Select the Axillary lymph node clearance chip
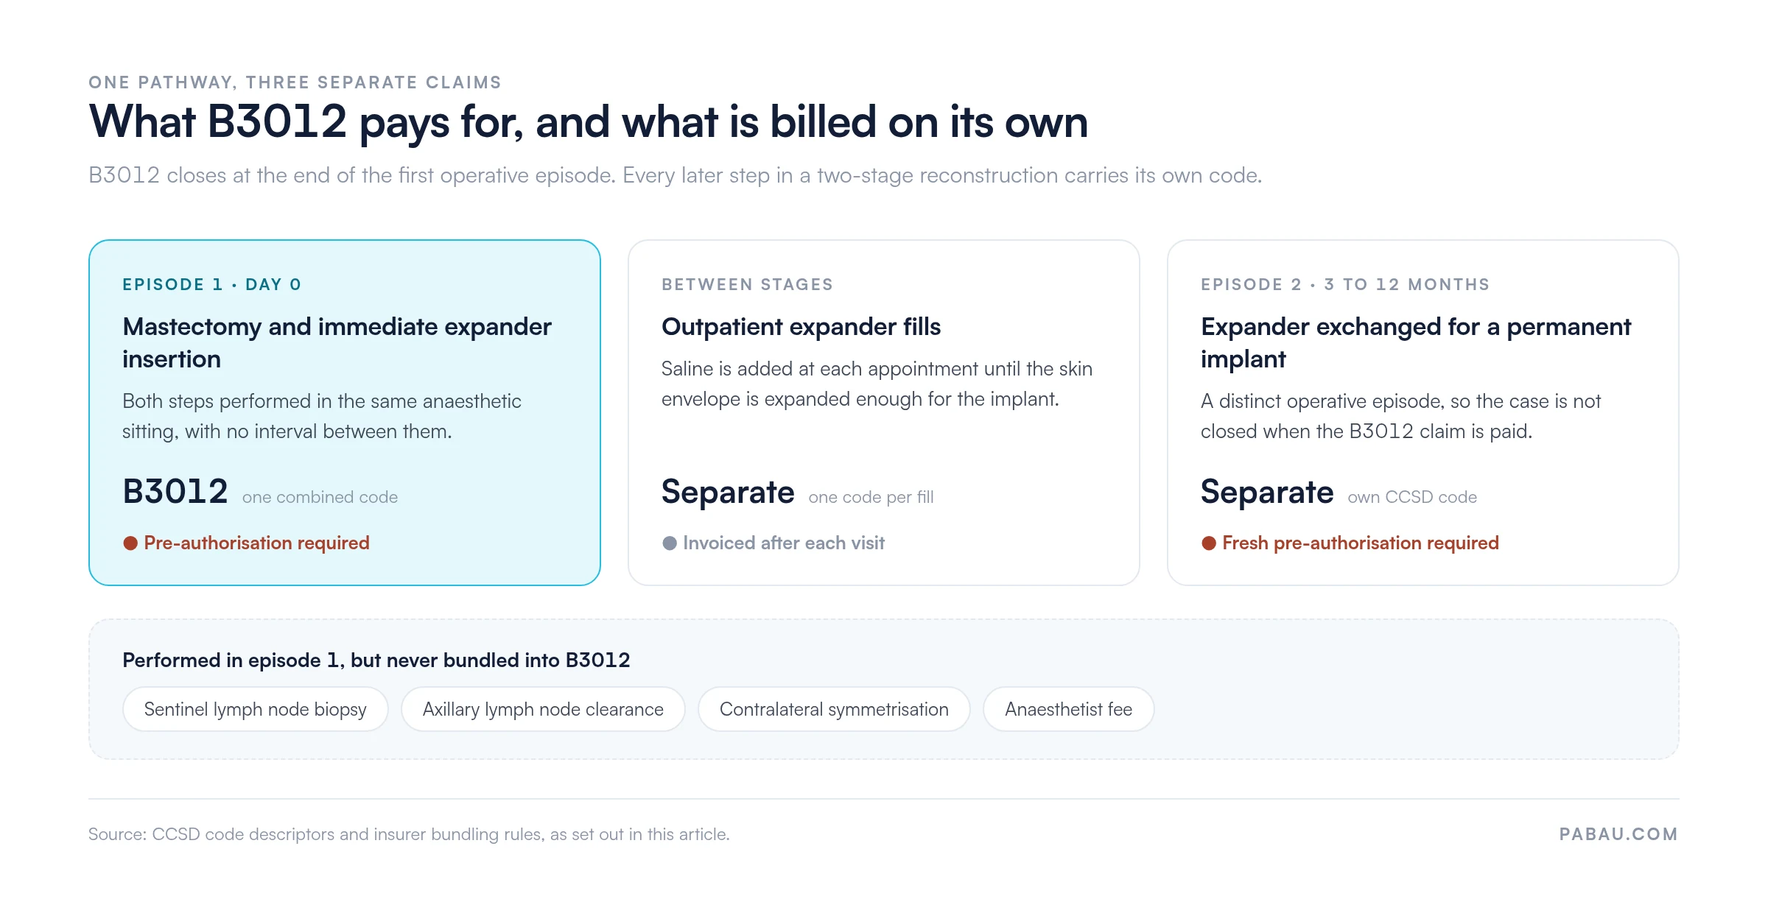The width and height of the screenshot is (1768, 913). pos(543,709)
